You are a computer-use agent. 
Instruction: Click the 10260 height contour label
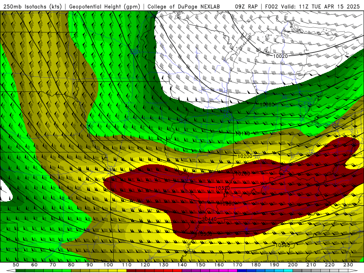click(243, 174)
